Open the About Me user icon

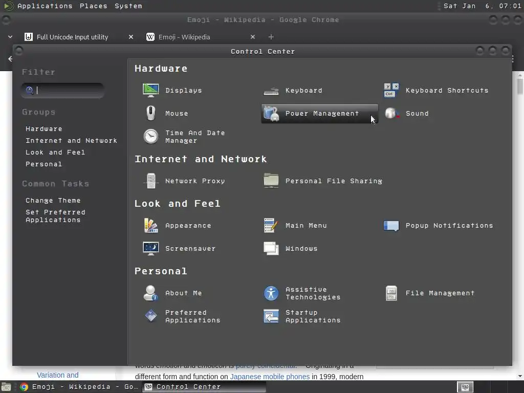click(151, 293)
